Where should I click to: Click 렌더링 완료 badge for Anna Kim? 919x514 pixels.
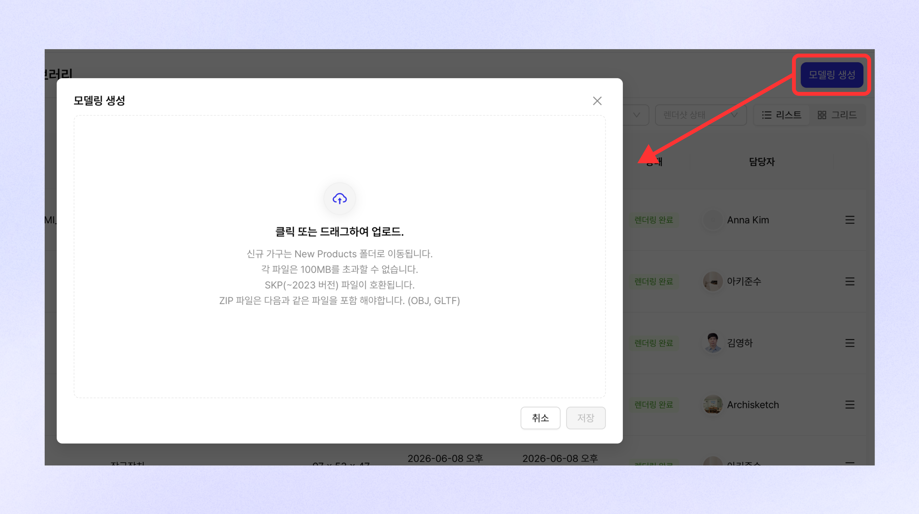tap(654, 220)
